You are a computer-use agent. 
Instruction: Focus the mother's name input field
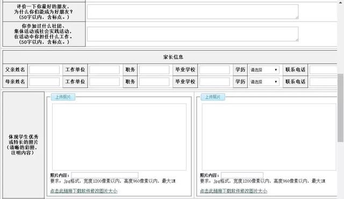point(44,82)
